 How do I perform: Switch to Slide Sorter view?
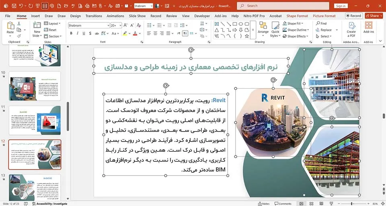tap(311, 204)
